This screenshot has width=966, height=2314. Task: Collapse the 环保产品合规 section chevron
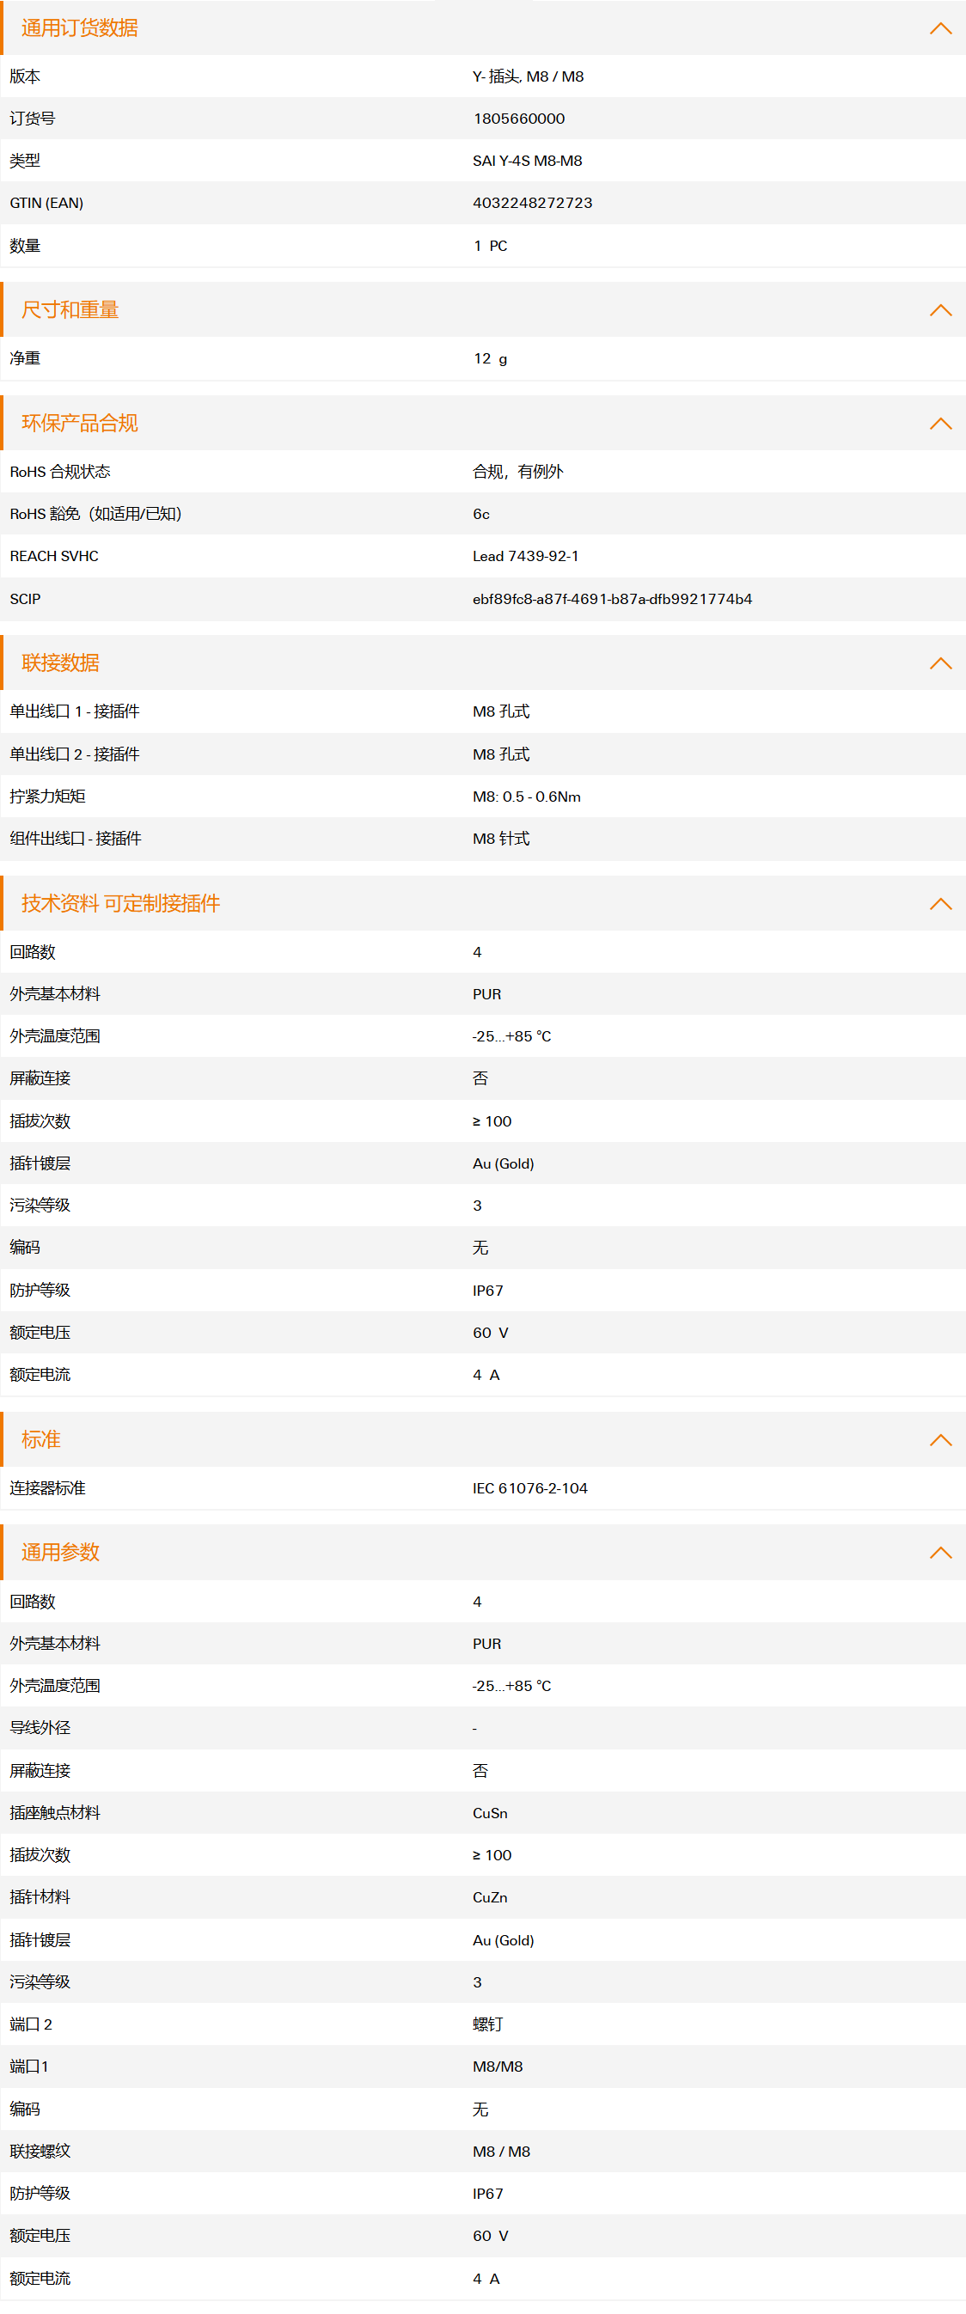coord(940,423)
